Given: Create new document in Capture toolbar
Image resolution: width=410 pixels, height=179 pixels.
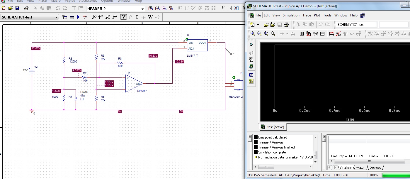Looking at the screenshot, I should pyautogui.click(x=4, y=8).
